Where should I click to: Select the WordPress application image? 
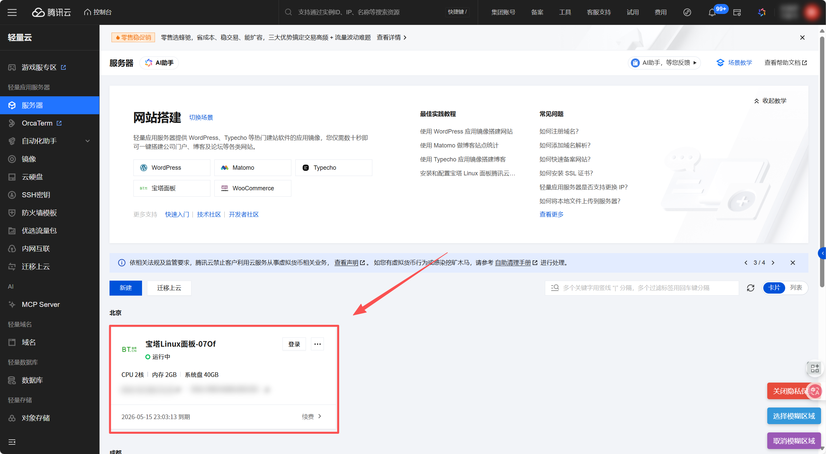click(x=172, y=168)
